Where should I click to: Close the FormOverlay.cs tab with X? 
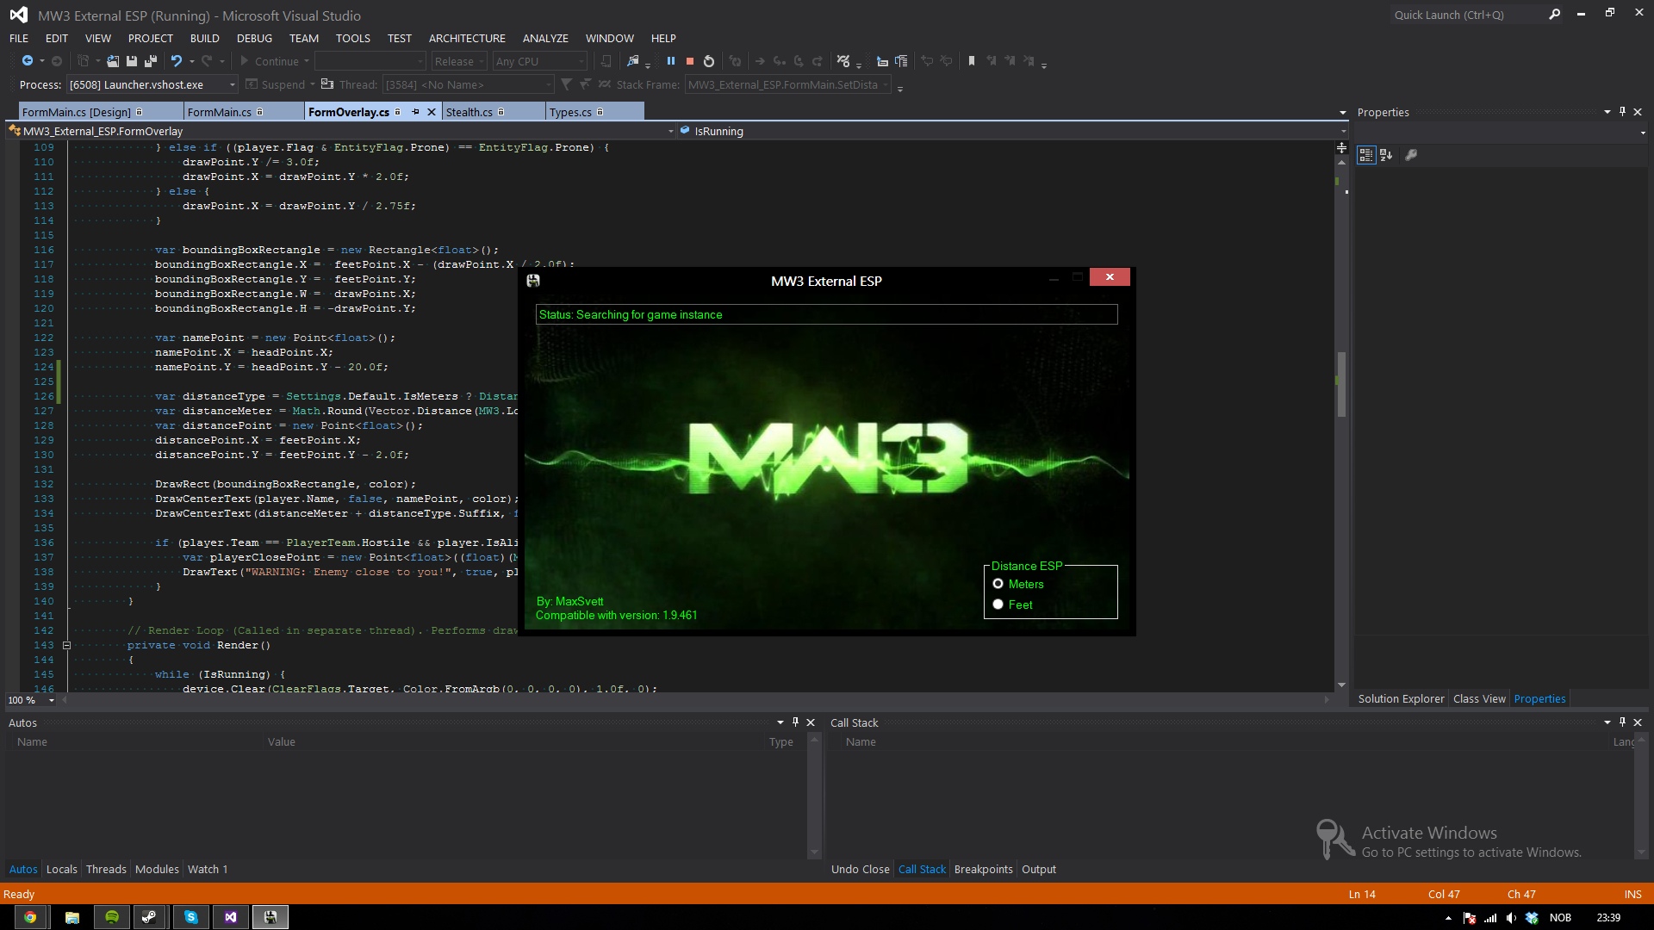[430, 112]
